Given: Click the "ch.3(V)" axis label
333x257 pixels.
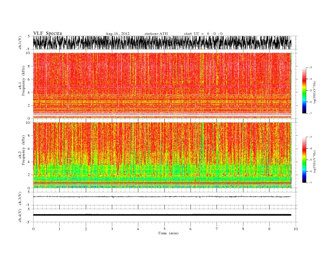Looking at the screenshot, I should [x=20, y=199].
